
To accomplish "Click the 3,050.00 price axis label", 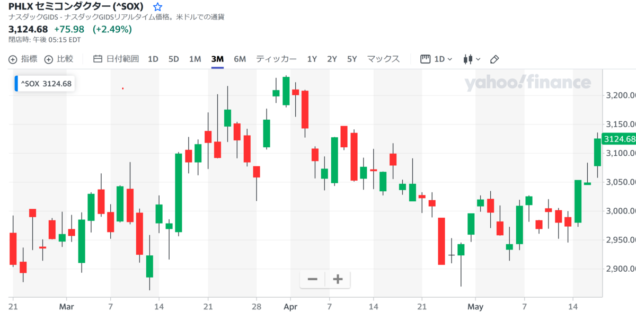I will [620, 182].
